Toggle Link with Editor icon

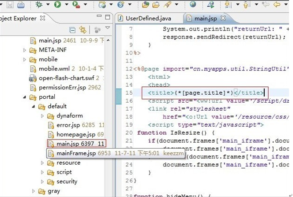point(83,30)
